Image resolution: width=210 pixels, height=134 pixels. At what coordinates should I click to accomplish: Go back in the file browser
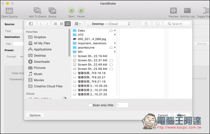point(41,24)
